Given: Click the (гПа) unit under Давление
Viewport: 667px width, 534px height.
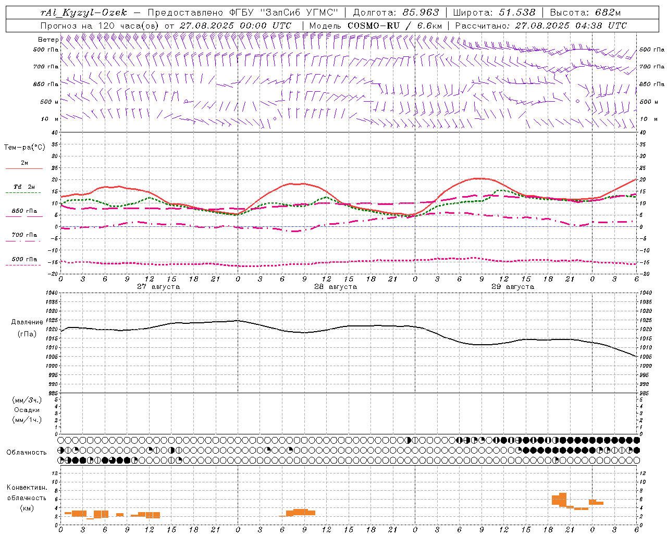Looking at the screenshot, I should (27, 334).
